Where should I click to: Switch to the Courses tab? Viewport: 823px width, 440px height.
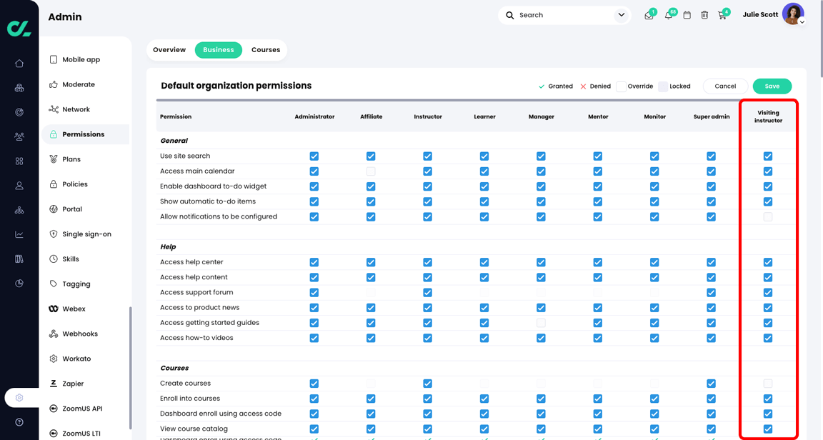point(265,49)
